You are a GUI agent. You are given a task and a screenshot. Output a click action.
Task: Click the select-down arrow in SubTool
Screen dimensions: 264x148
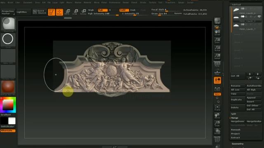(257, 74)
